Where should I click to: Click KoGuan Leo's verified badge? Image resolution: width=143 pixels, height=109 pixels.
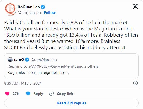(x=43, y=7)
